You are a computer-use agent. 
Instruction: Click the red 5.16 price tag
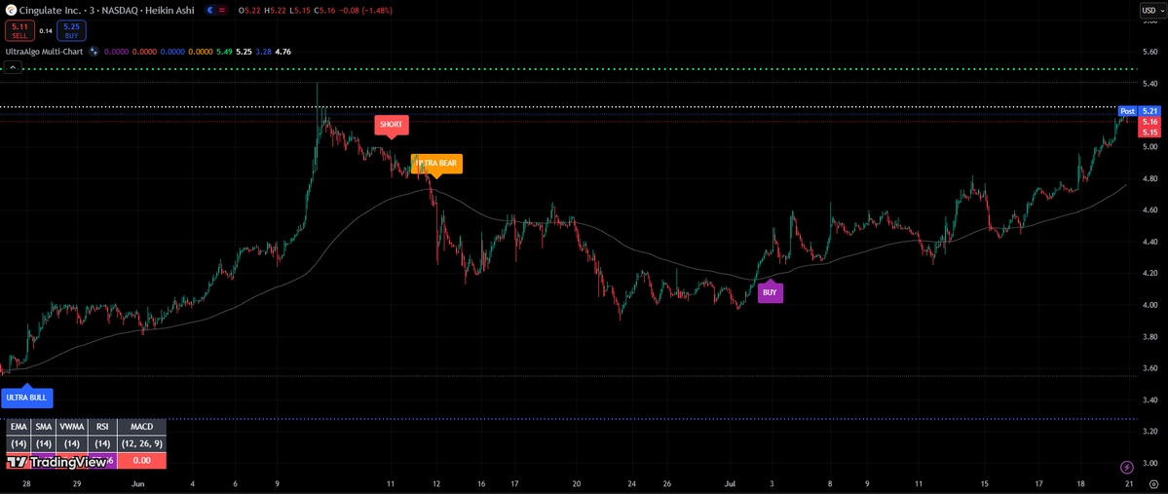tap(1149, 122)
